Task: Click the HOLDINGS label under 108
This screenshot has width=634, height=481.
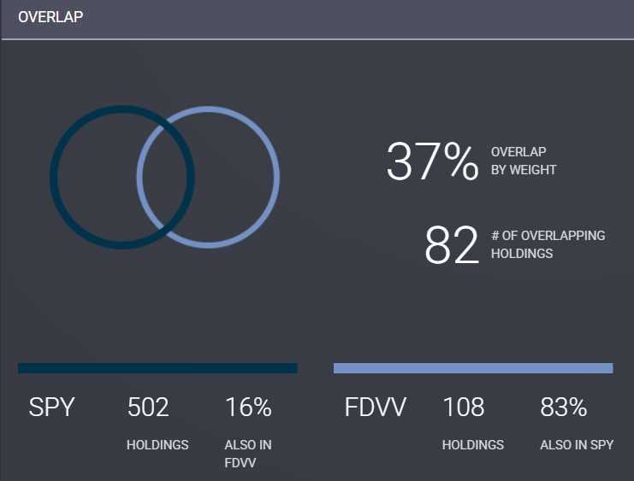Action: 473,445
